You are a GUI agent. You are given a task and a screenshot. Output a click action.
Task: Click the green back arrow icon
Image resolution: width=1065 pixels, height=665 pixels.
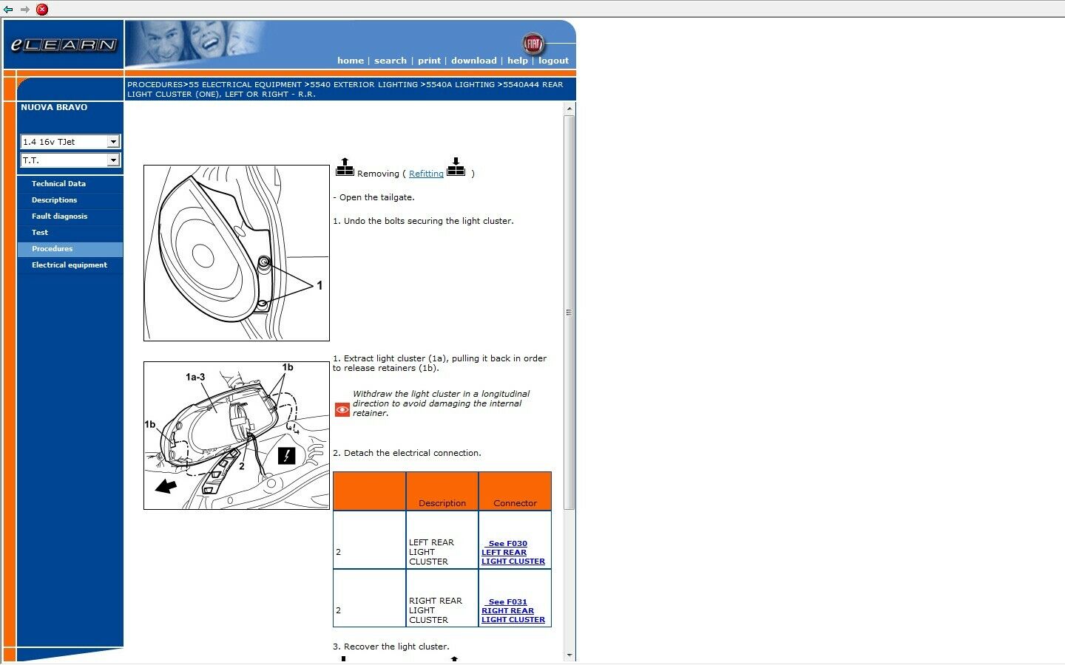8,10
